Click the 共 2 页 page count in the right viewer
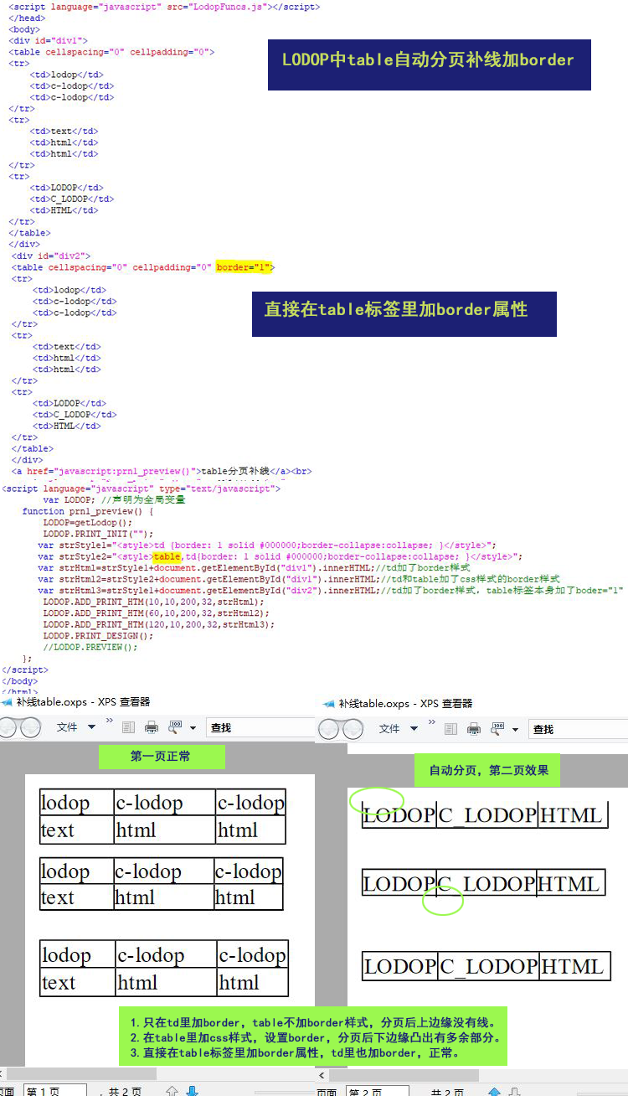This screenshot has height=1096, width=628. coord(447,1091)
